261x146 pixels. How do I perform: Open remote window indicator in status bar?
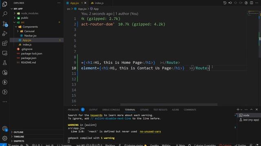coord(3,145)
